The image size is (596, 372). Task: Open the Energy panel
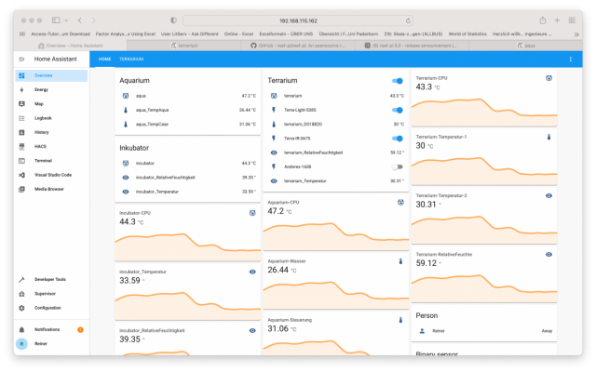point(51,89)
